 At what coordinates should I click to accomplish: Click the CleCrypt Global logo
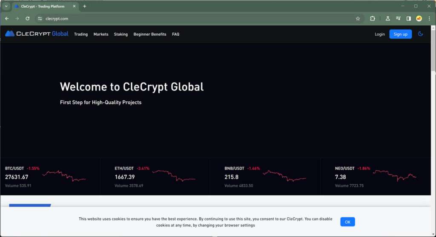pyautogui.click(x=37, y=34)
